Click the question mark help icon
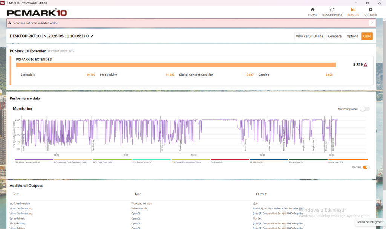This screenshot has height=229, width=386. (372, 23)
